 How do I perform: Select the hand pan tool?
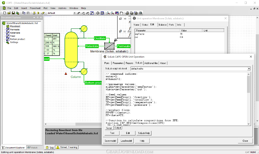point(121,13)
